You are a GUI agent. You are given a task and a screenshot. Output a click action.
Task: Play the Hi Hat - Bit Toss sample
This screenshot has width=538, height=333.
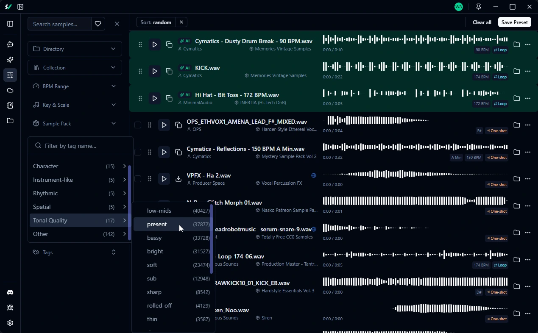[x=154, y=98]
